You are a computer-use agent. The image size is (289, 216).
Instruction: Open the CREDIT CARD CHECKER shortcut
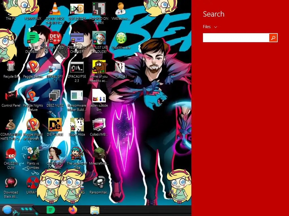77,38
